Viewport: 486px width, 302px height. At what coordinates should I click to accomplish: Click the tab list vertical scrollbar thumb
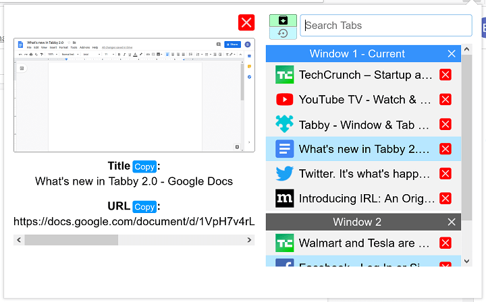(x=467, y=138)
